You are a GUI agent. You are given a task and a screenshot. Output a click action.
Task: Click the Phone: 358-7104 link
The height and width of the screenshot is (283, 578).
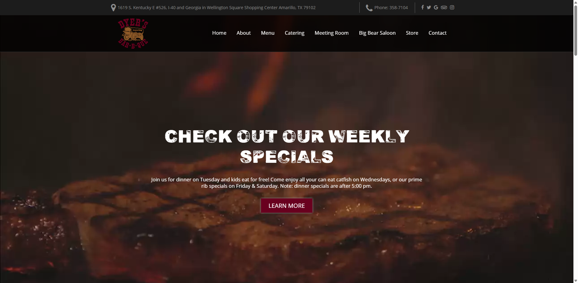[391, 8]
